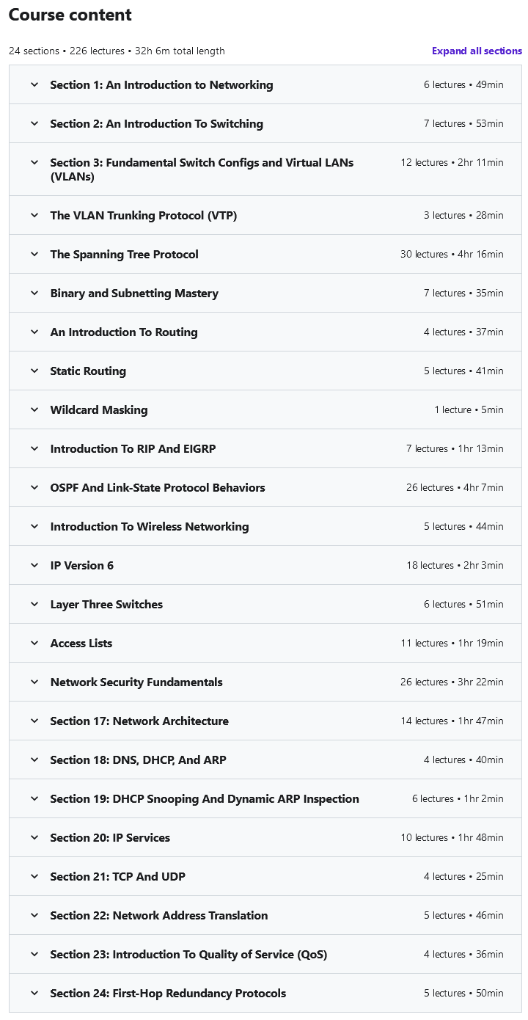
Task: Open Network Security Fundamentals section title
Action: (136, 682)
